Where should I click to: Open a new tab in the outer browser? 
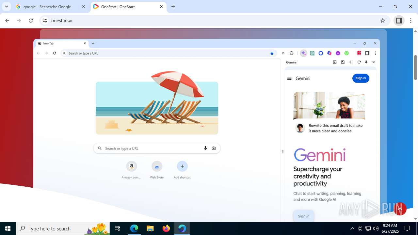pyautogui.click(x=173, y=7)
